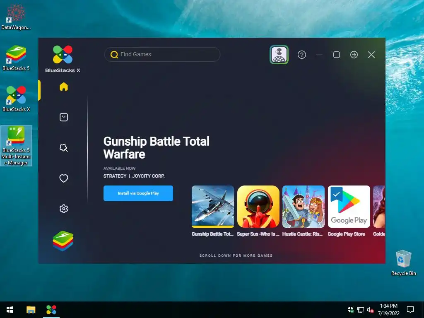
Task: Close the BlueStacks X window
Action: (x=371, y=55)
